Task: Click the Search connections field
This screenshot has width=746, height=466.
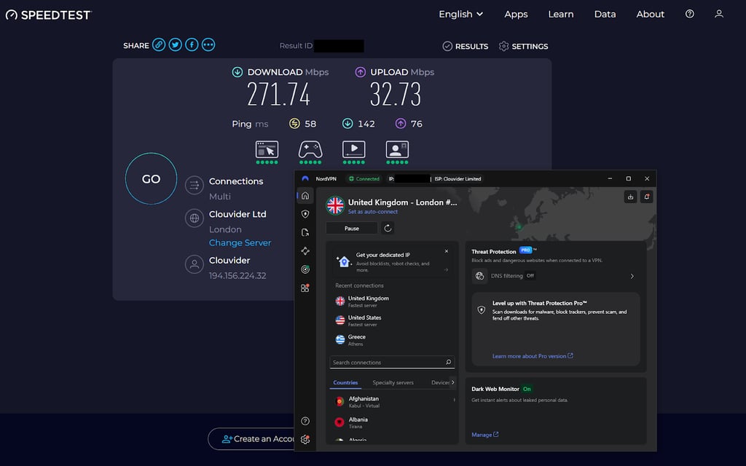Action: click(x=392, y=363)
